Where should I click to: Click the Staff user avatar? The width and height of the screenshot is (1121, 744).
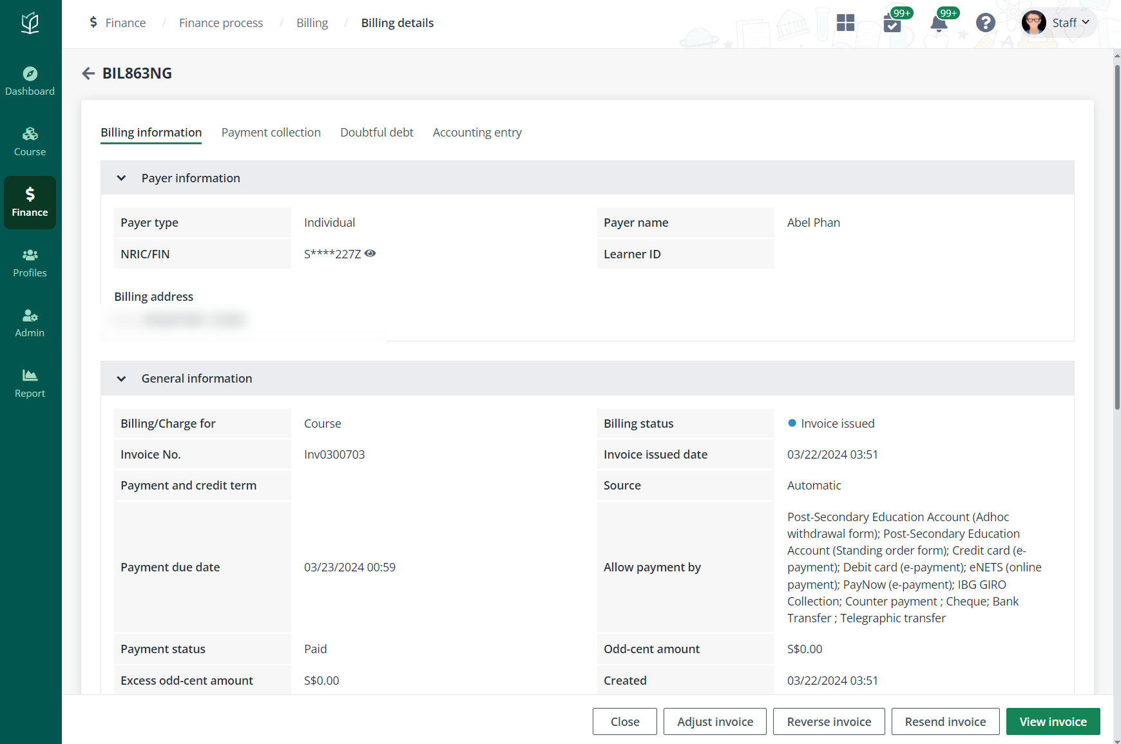click(1034, 23)
